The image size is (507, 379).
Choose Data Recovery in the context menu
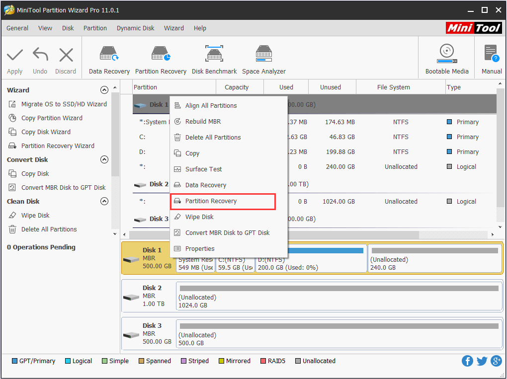point(229,185)
